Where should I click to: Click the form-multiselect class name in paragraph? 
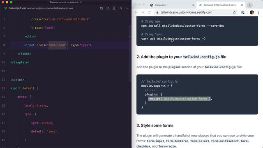[x=225, y=141]
